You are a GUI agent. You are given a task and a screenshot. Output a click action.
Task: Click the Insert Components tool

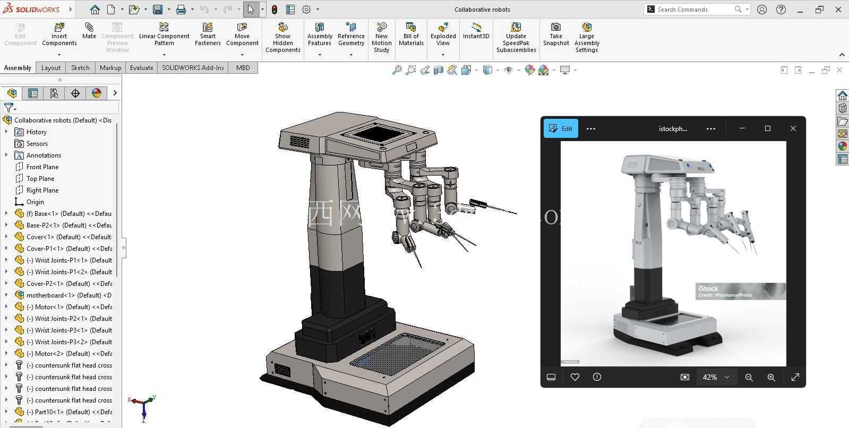coord(59,34)
